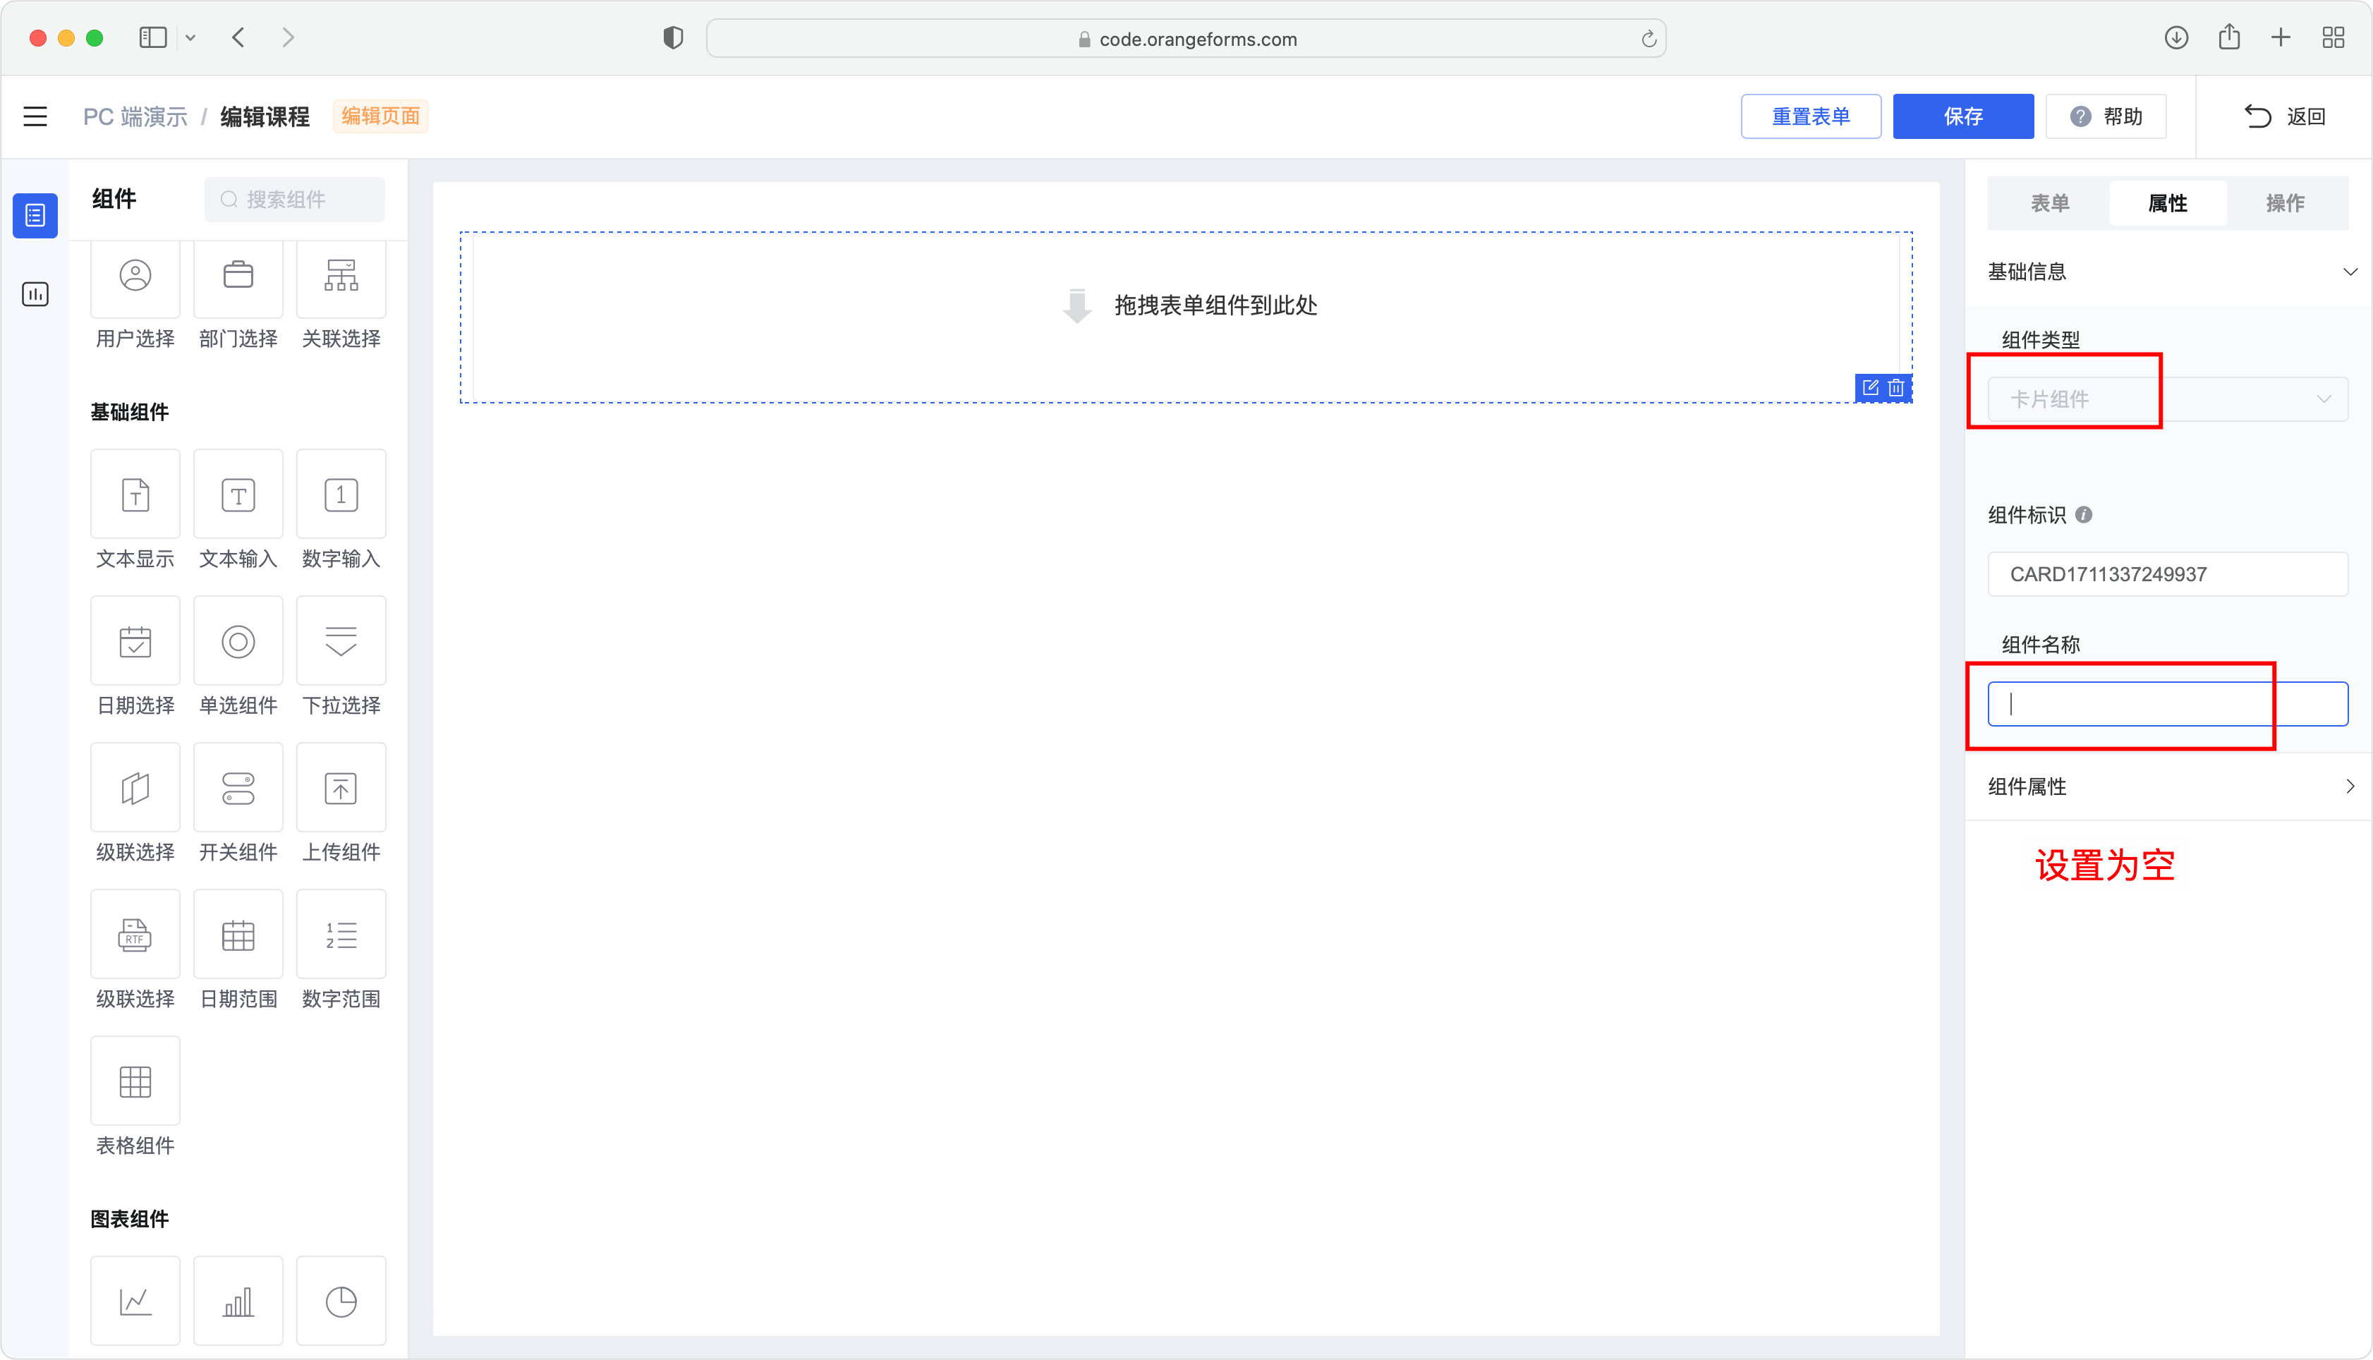
Task: Click into the 组件名称 input field
Action: [2168, 703]
